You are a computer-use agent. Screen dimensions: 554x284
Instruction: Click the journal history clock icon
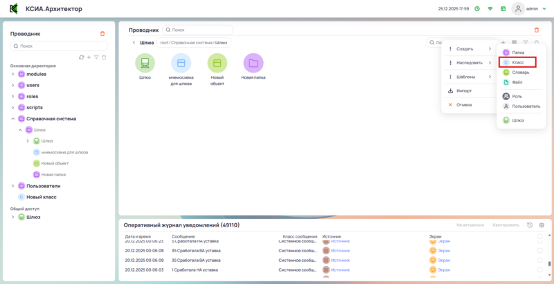click(x=530, y=225)
